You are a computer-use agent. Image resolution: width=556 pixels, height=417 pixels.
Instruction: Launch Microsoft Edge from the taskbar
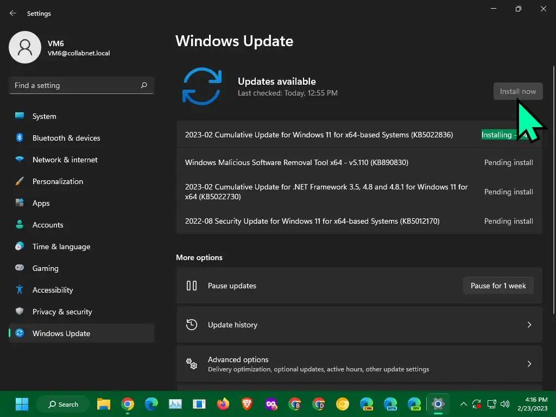coord(151,404)
